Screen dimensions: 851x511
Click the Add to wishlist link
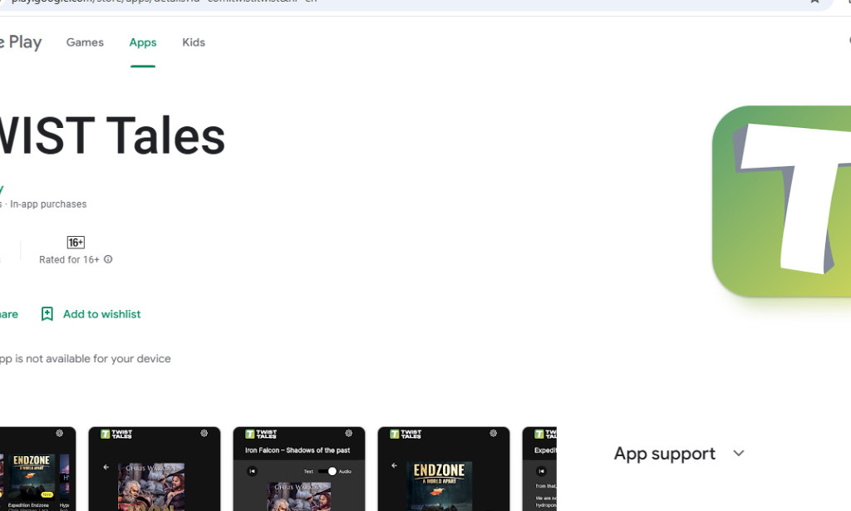tap(101, 314)
